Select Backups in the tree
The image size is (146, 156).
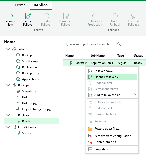pyautogui.click(x=24, y=85)
